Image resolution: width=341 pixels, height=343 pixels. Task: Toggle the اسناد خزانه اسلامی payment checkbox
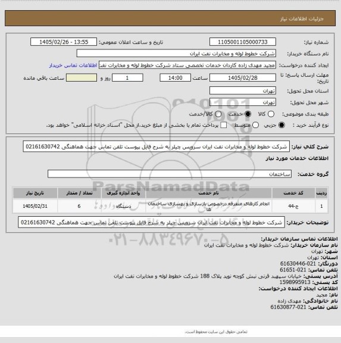point(223,125)
